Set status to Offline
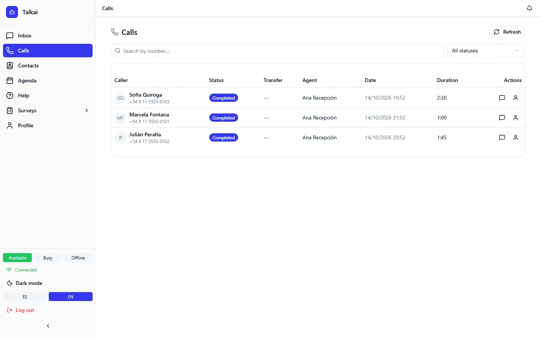Screen dimensions: 540x337 tap(78, 258)
